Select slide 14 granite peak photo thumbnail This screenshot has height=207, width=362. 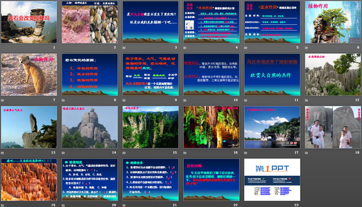tap(90, 127)
